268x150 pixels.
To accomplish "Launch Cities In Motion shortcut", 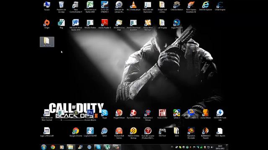I will point(177,6).
